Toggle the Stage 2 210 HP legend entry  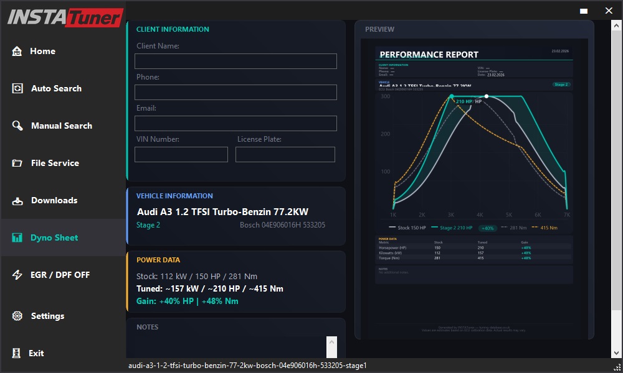click(455, 228)
